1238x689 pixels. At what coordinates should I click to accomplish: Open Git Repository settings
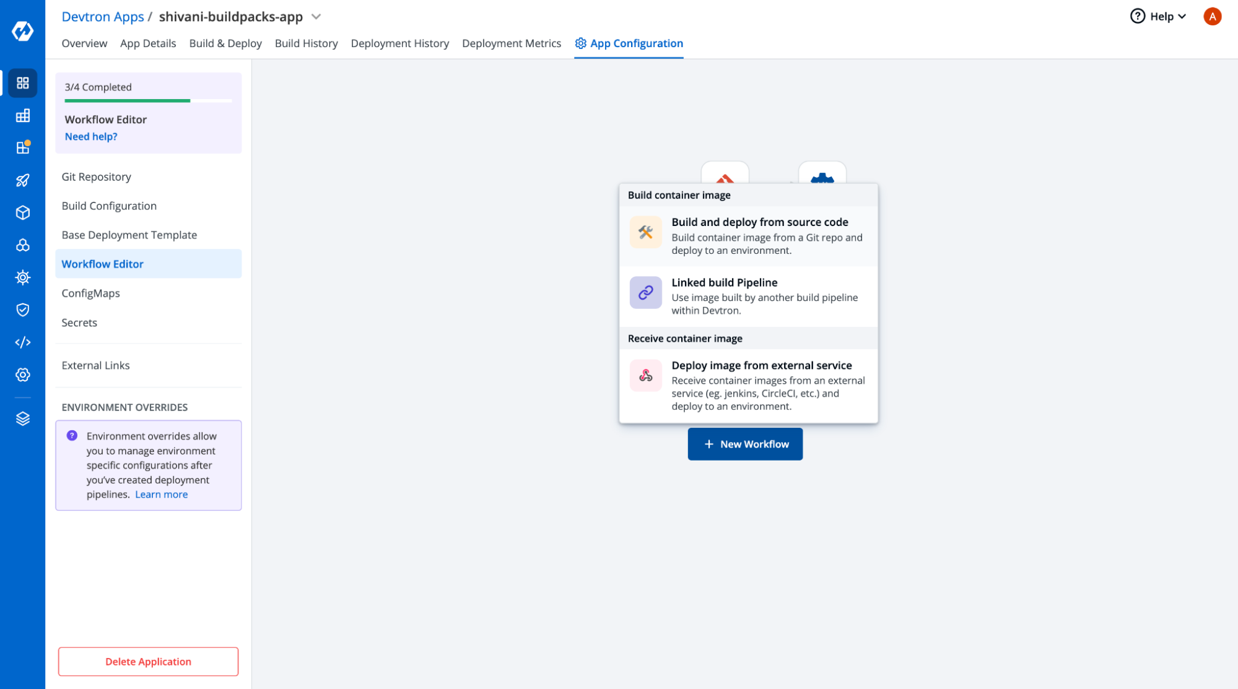(148, 177)
